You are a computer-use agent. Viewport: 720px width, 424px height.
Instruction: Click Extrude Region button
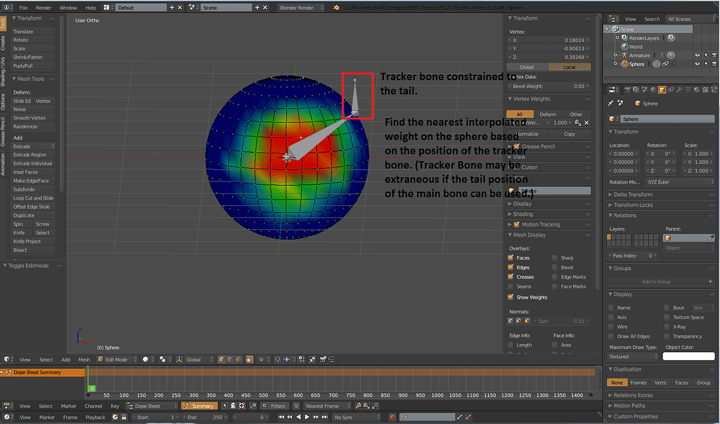(33, 155)
